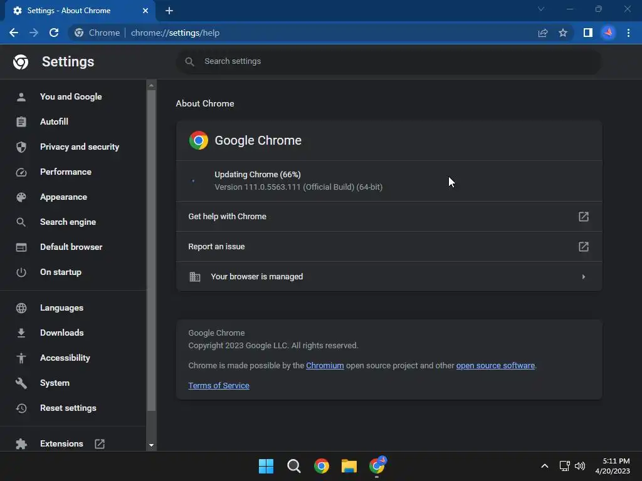This screenshot has height=481, width=642.
Task: Open Autofill settings
Action: pos(54,122)
